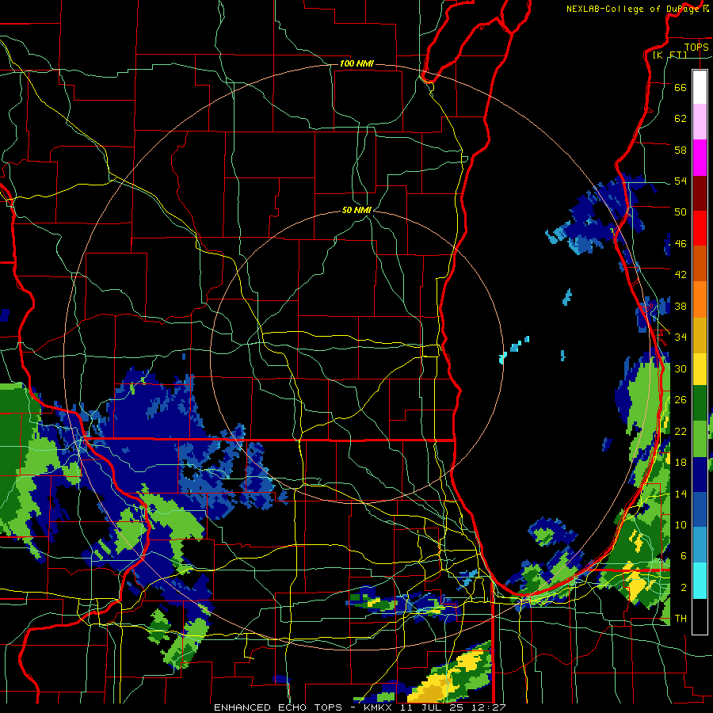
Task: Click the '58' legend value
Action: [681, 150]
